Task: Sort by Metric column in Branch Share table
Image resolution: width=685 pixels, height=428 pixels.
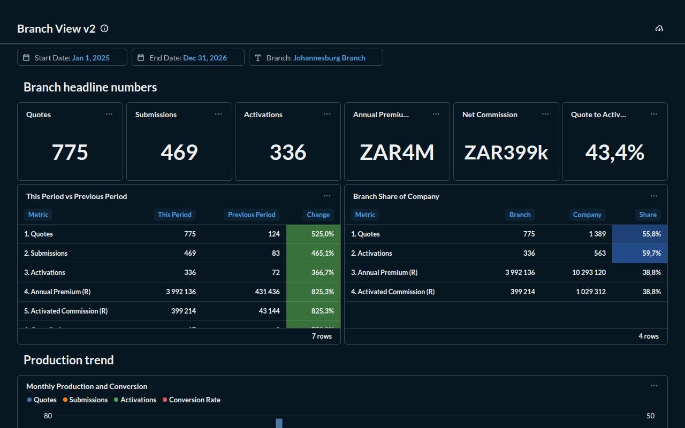Action: coord(365,215)
